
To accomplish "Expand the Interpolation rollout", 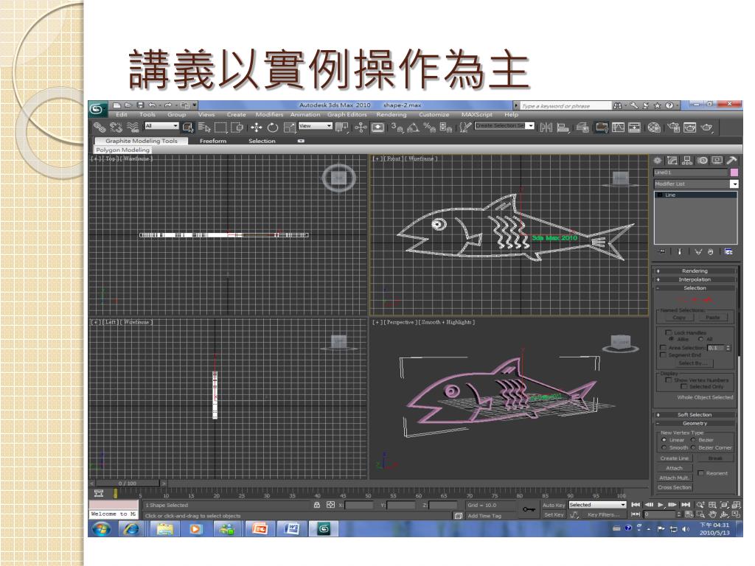I will point(695,279).
